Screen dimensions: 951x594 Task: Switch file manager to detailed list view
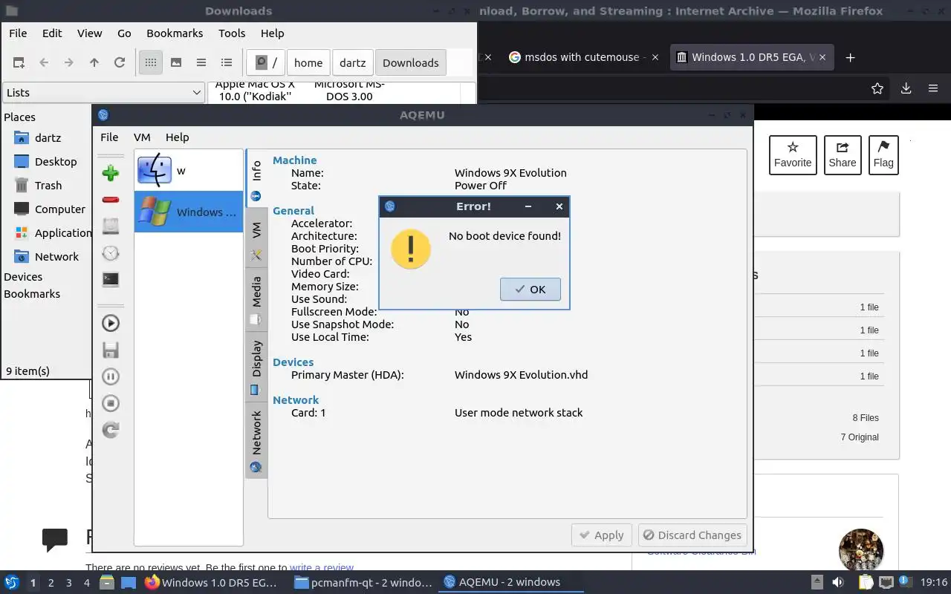pos(227,62)
